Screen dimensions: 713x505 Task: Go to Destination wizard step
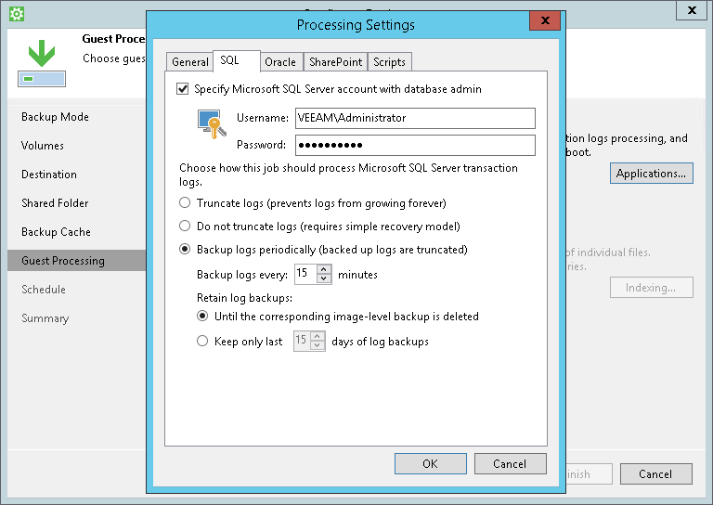49,175
